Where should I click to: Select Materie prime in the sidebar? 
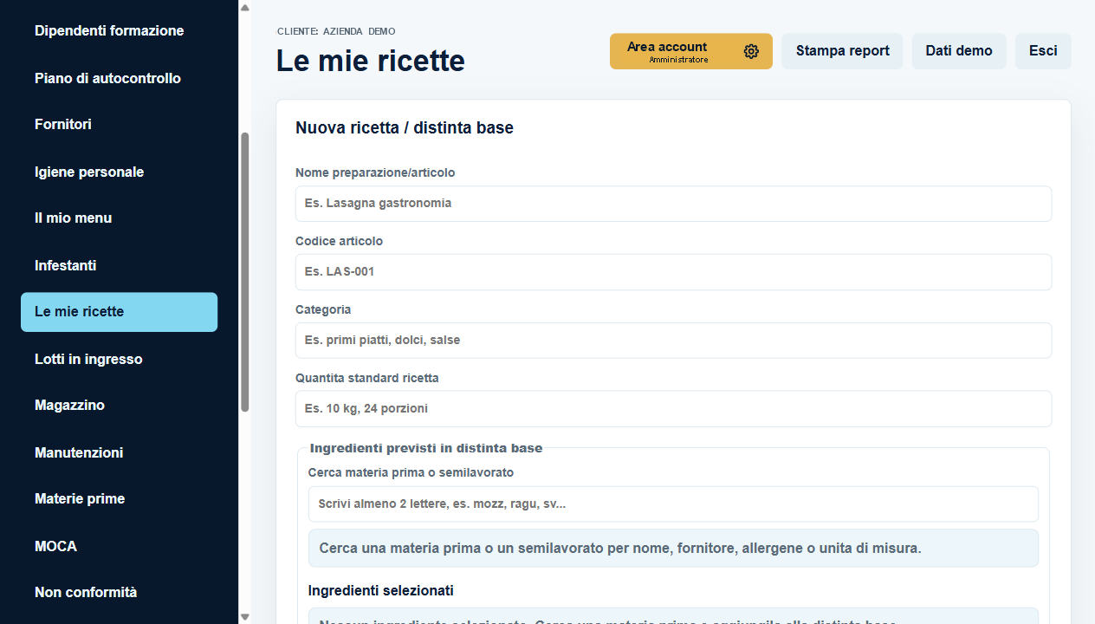click(119, 499)
